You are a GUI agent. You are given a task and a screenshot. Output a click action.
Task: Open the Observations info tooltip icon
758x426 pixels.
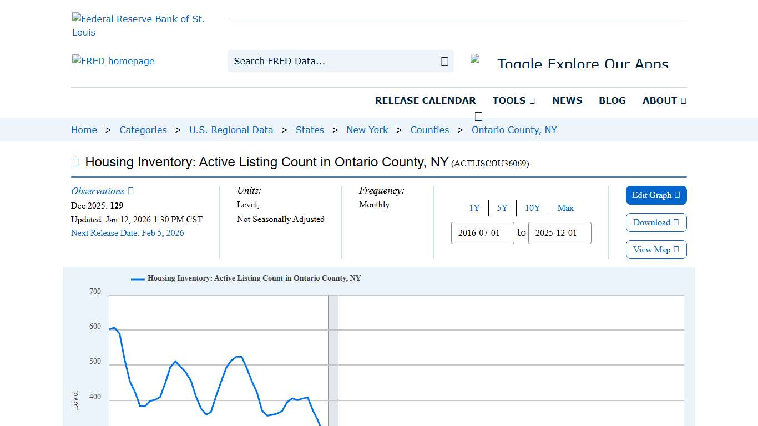(130, 190)
